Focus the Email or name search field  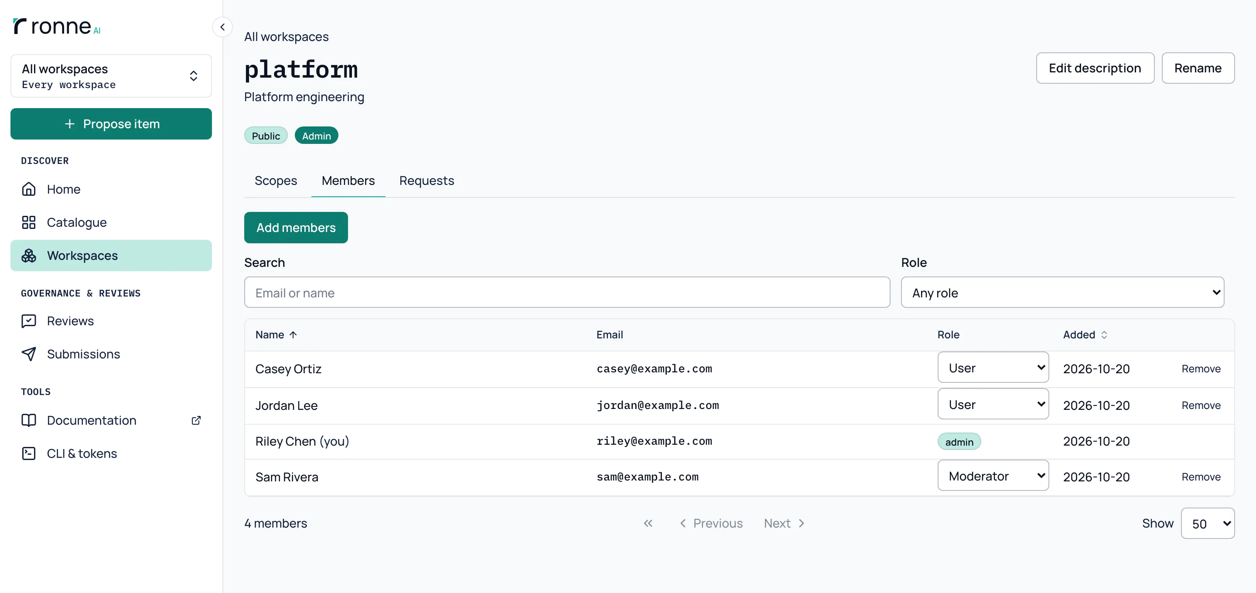coord(567,293)
